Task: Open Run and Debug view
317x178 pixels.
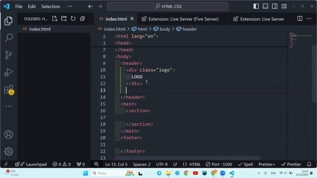Action: tap(8, 72)
